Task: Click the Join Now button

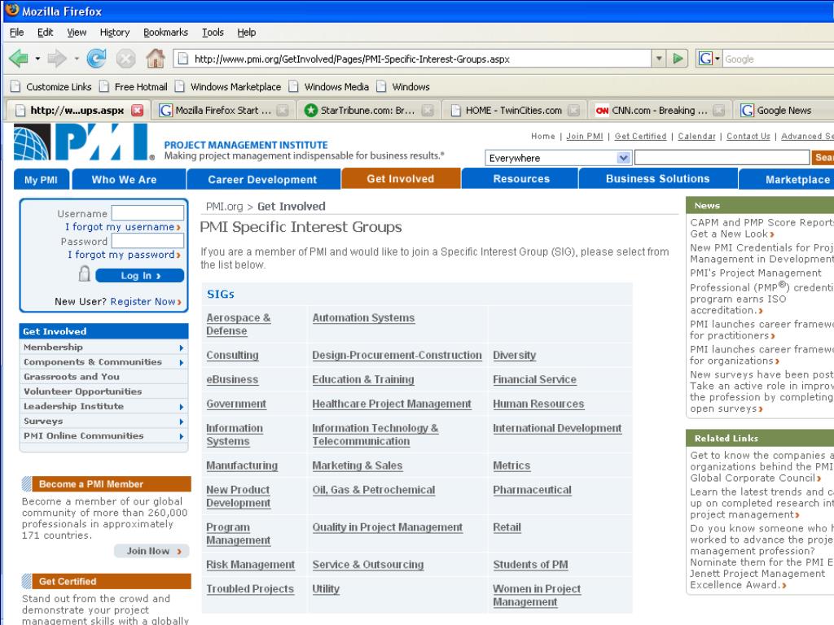Action: pos(153,551)
